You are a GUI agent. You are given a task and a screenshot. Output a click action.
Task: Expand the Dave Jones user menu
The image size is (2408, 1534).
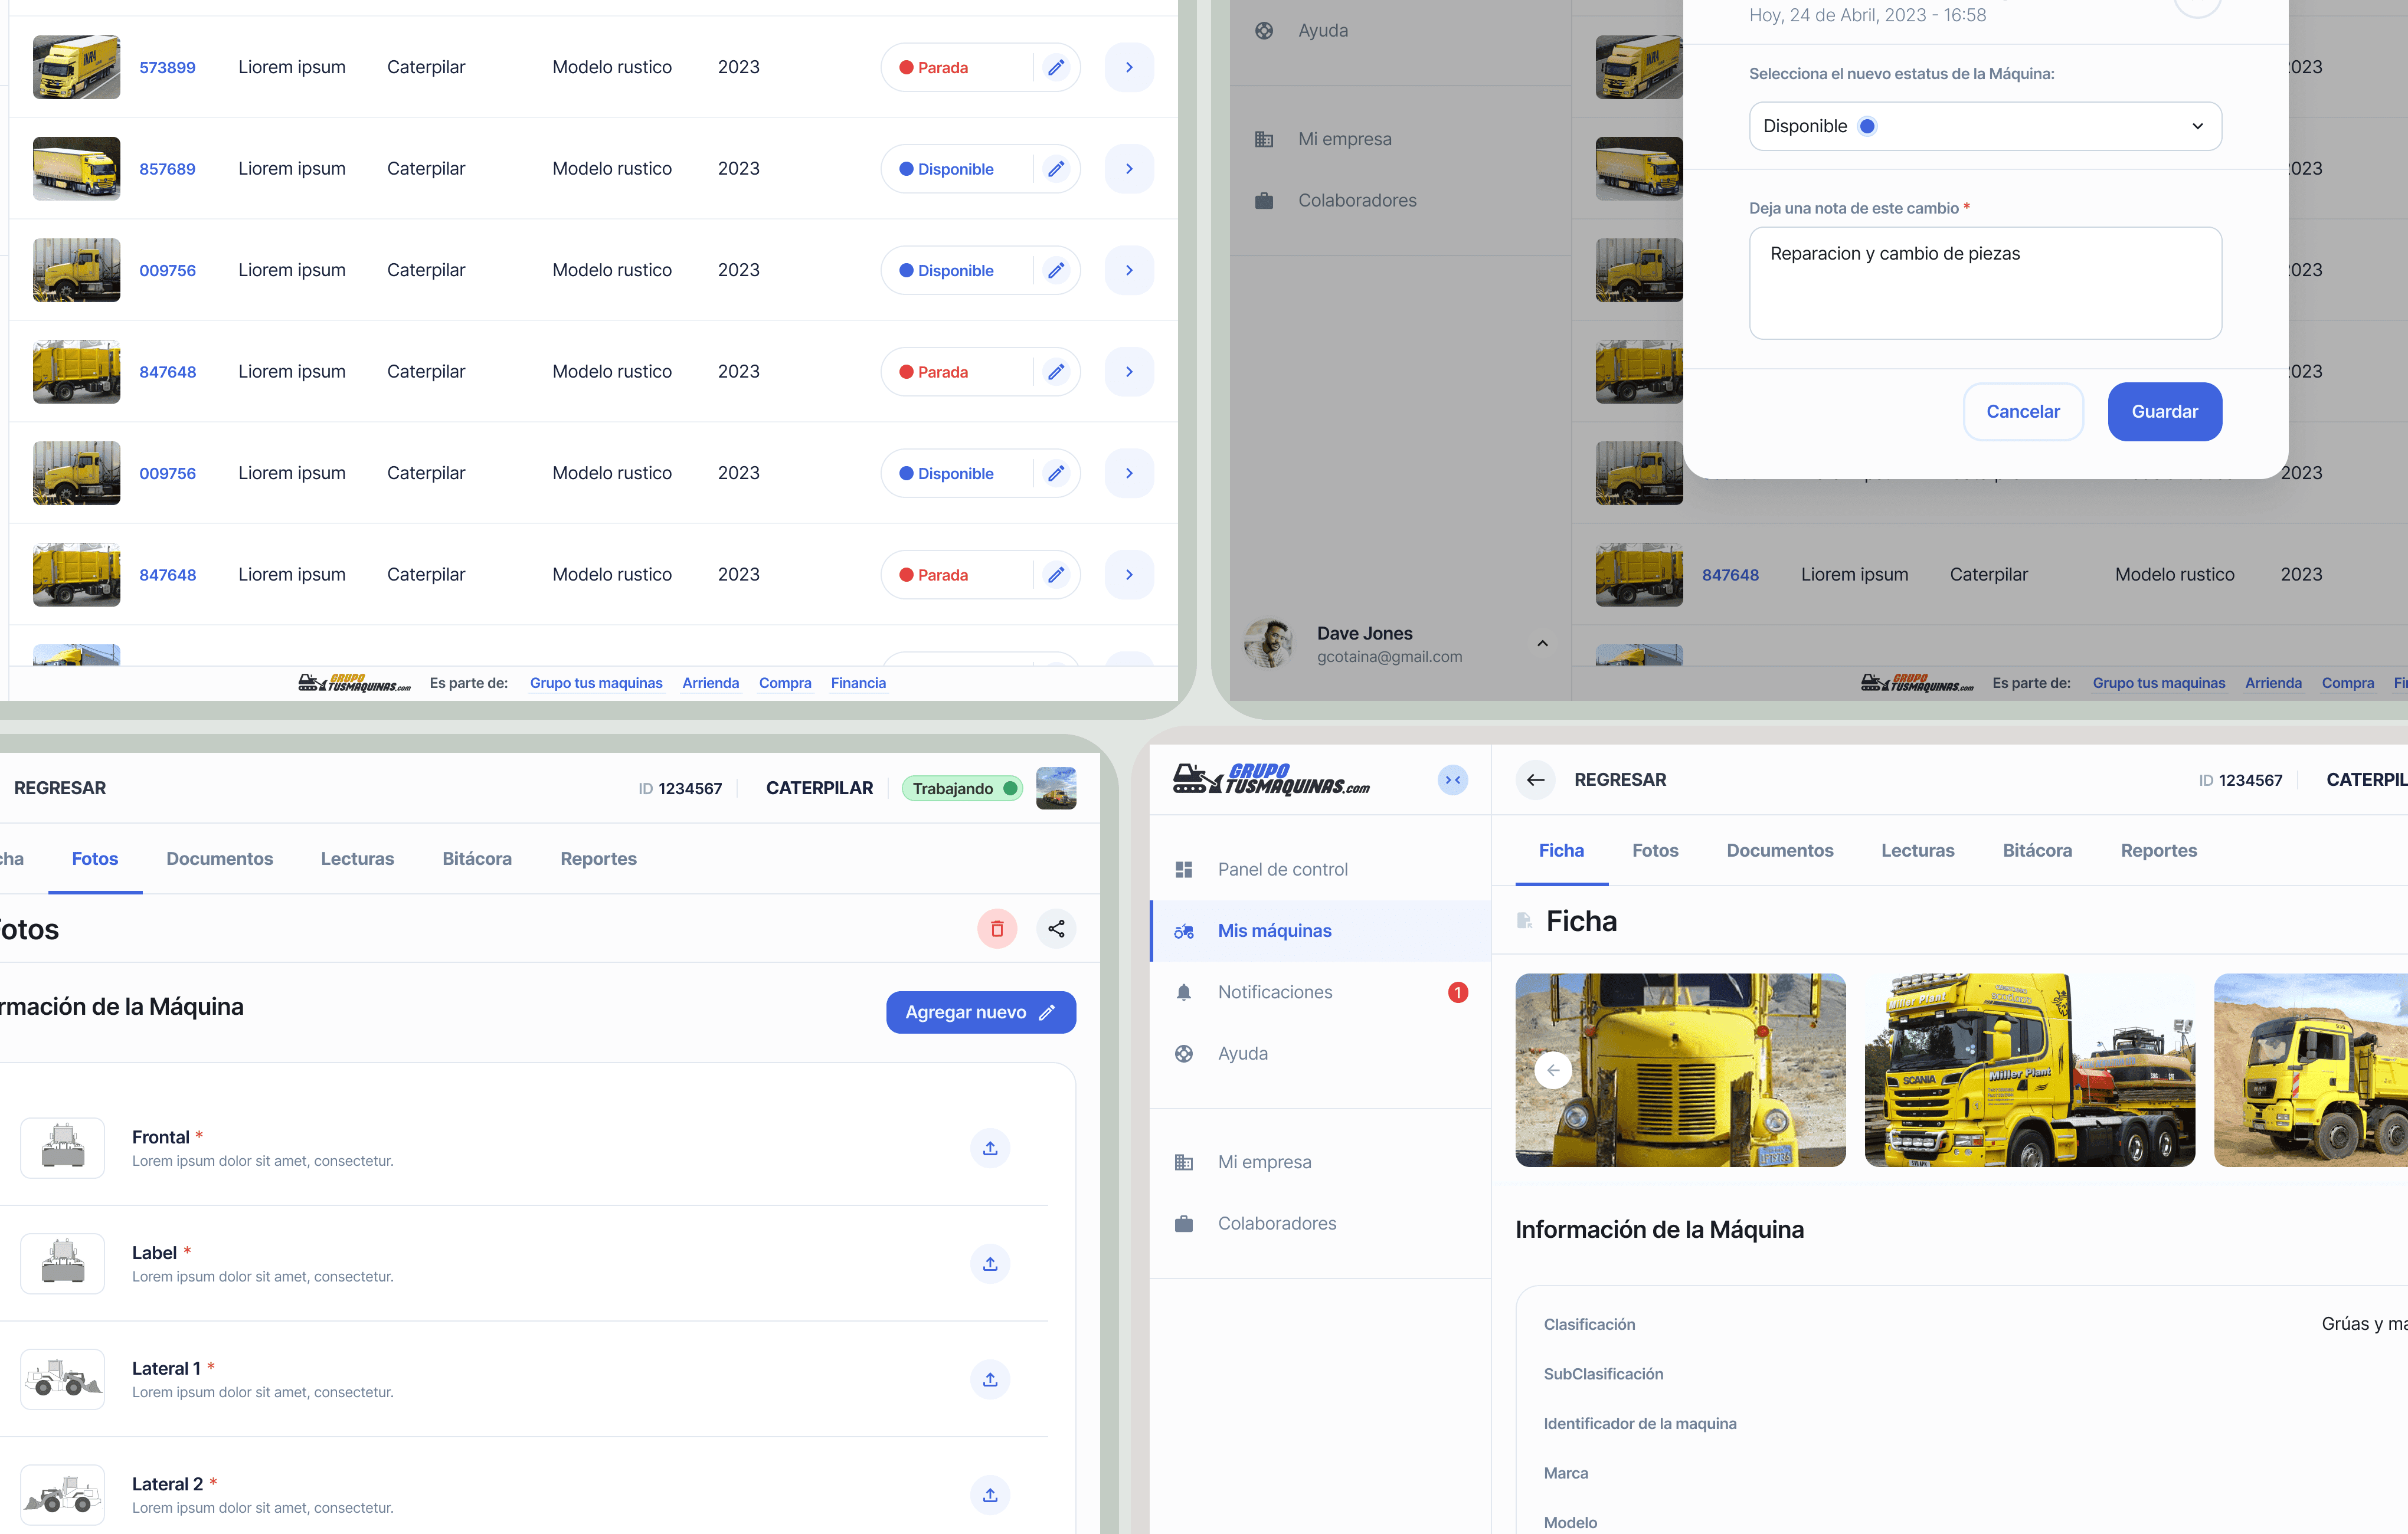1542,644
